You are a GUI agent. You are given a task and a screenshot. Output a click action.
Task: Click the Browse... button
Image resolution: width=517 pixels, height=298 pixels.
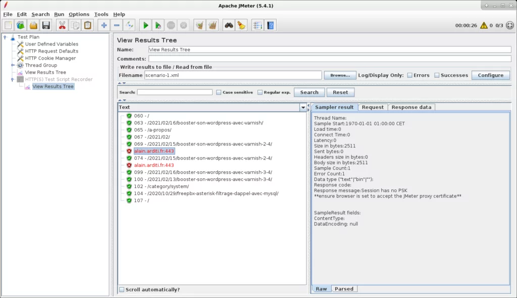tap(340, 75)
